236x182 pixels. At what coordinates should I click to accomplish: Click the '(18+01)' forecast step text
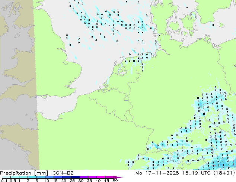tap(224, 173)
